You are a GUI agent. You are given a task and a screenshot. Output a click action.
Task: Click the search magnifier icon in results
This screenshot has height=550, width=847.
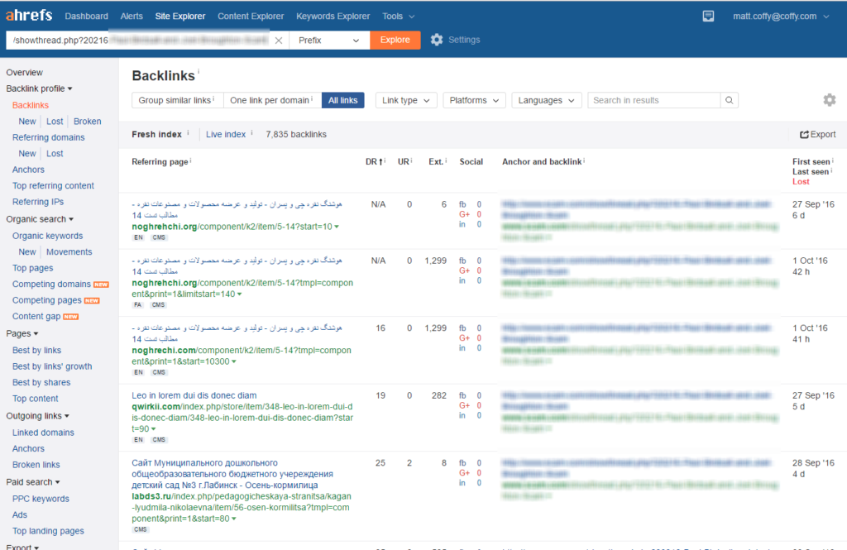[730, 100]
